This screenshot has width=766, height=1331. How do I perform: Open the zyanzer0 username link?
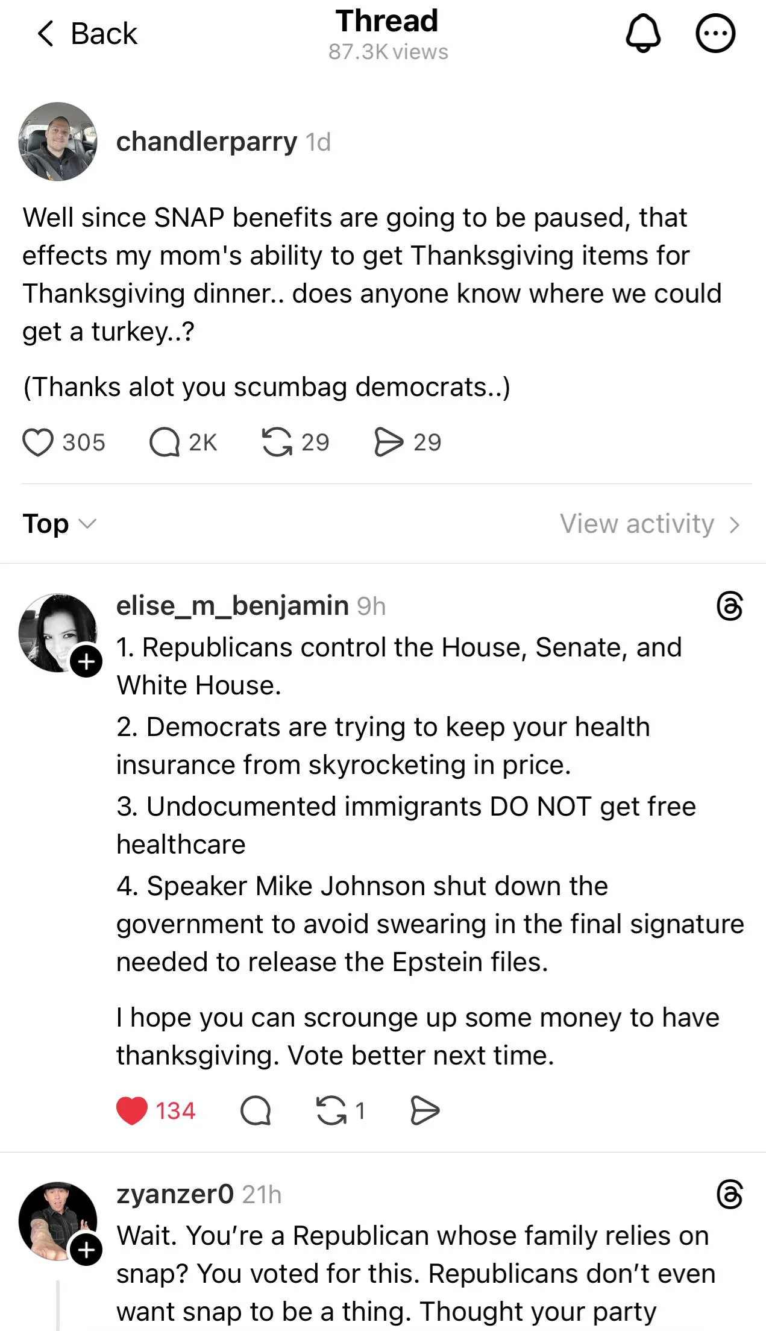click(x=175, y=1194)
